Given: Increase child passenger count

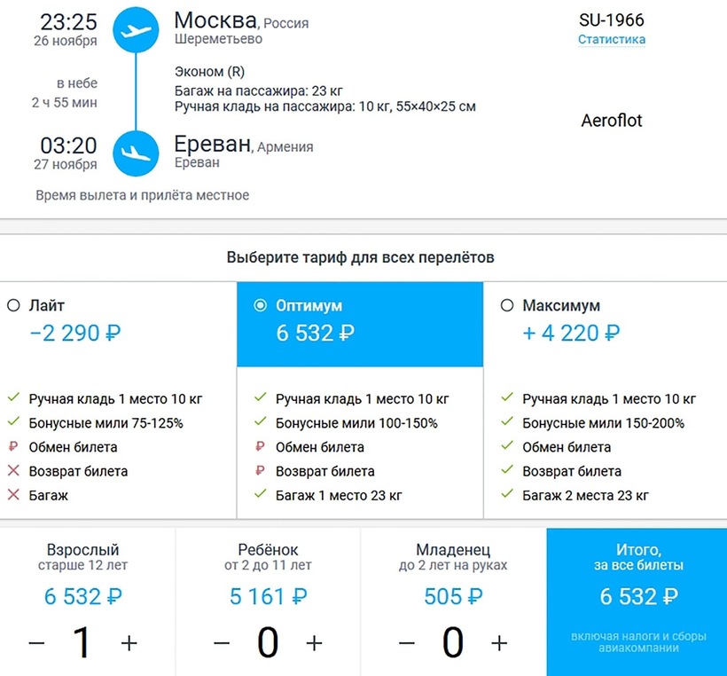Looking at the screenshot, I should pos(314,643).
